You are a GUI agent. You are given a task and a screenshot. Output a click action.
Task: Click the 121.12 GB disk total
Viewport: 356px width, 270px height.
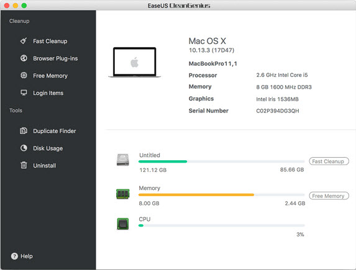153,170
